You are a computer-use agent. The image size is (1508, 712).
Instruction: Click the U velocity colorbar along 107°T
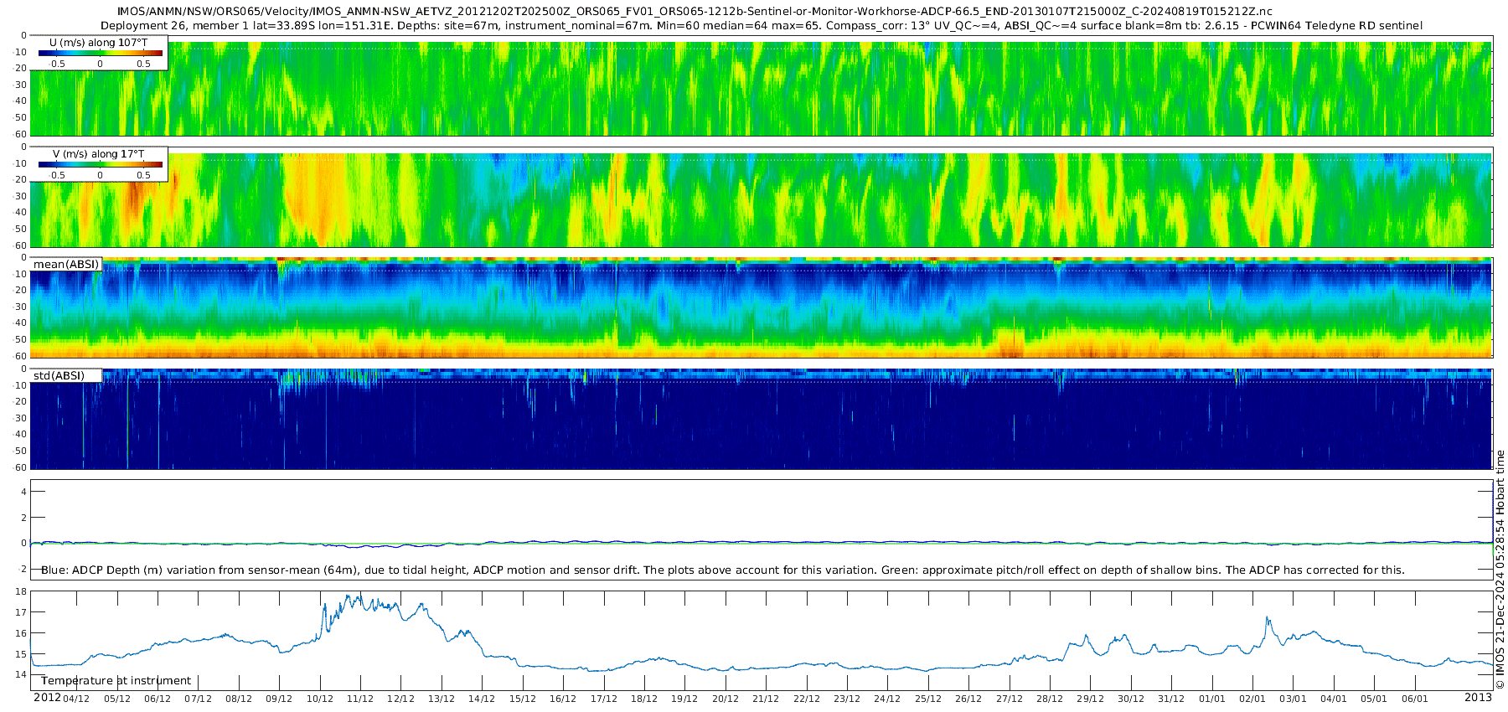[x=101, y=53]
